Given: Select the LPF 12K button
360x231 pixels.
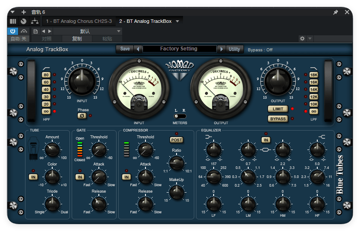Looking at the screenshot, I should click(x=314, y=97).
